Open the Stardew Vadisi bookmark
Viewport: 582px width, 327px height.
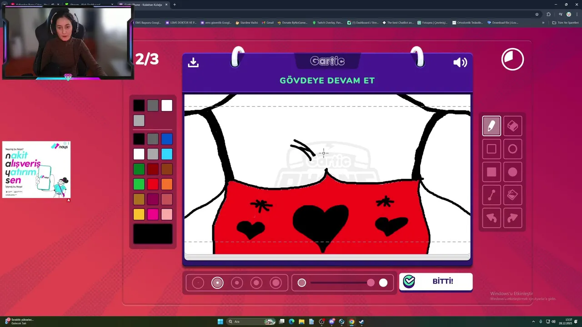click(246, 22)
